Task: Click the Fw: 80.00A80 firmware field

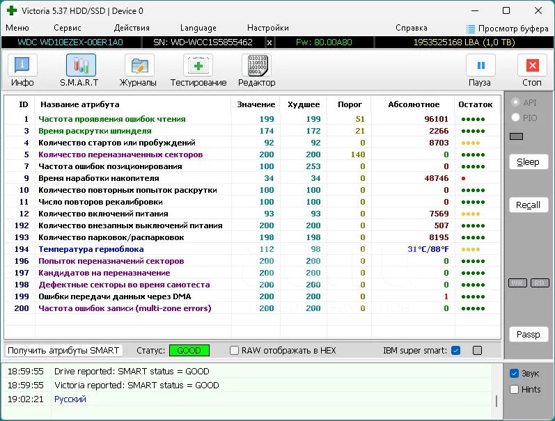Action: click(325, 42)
